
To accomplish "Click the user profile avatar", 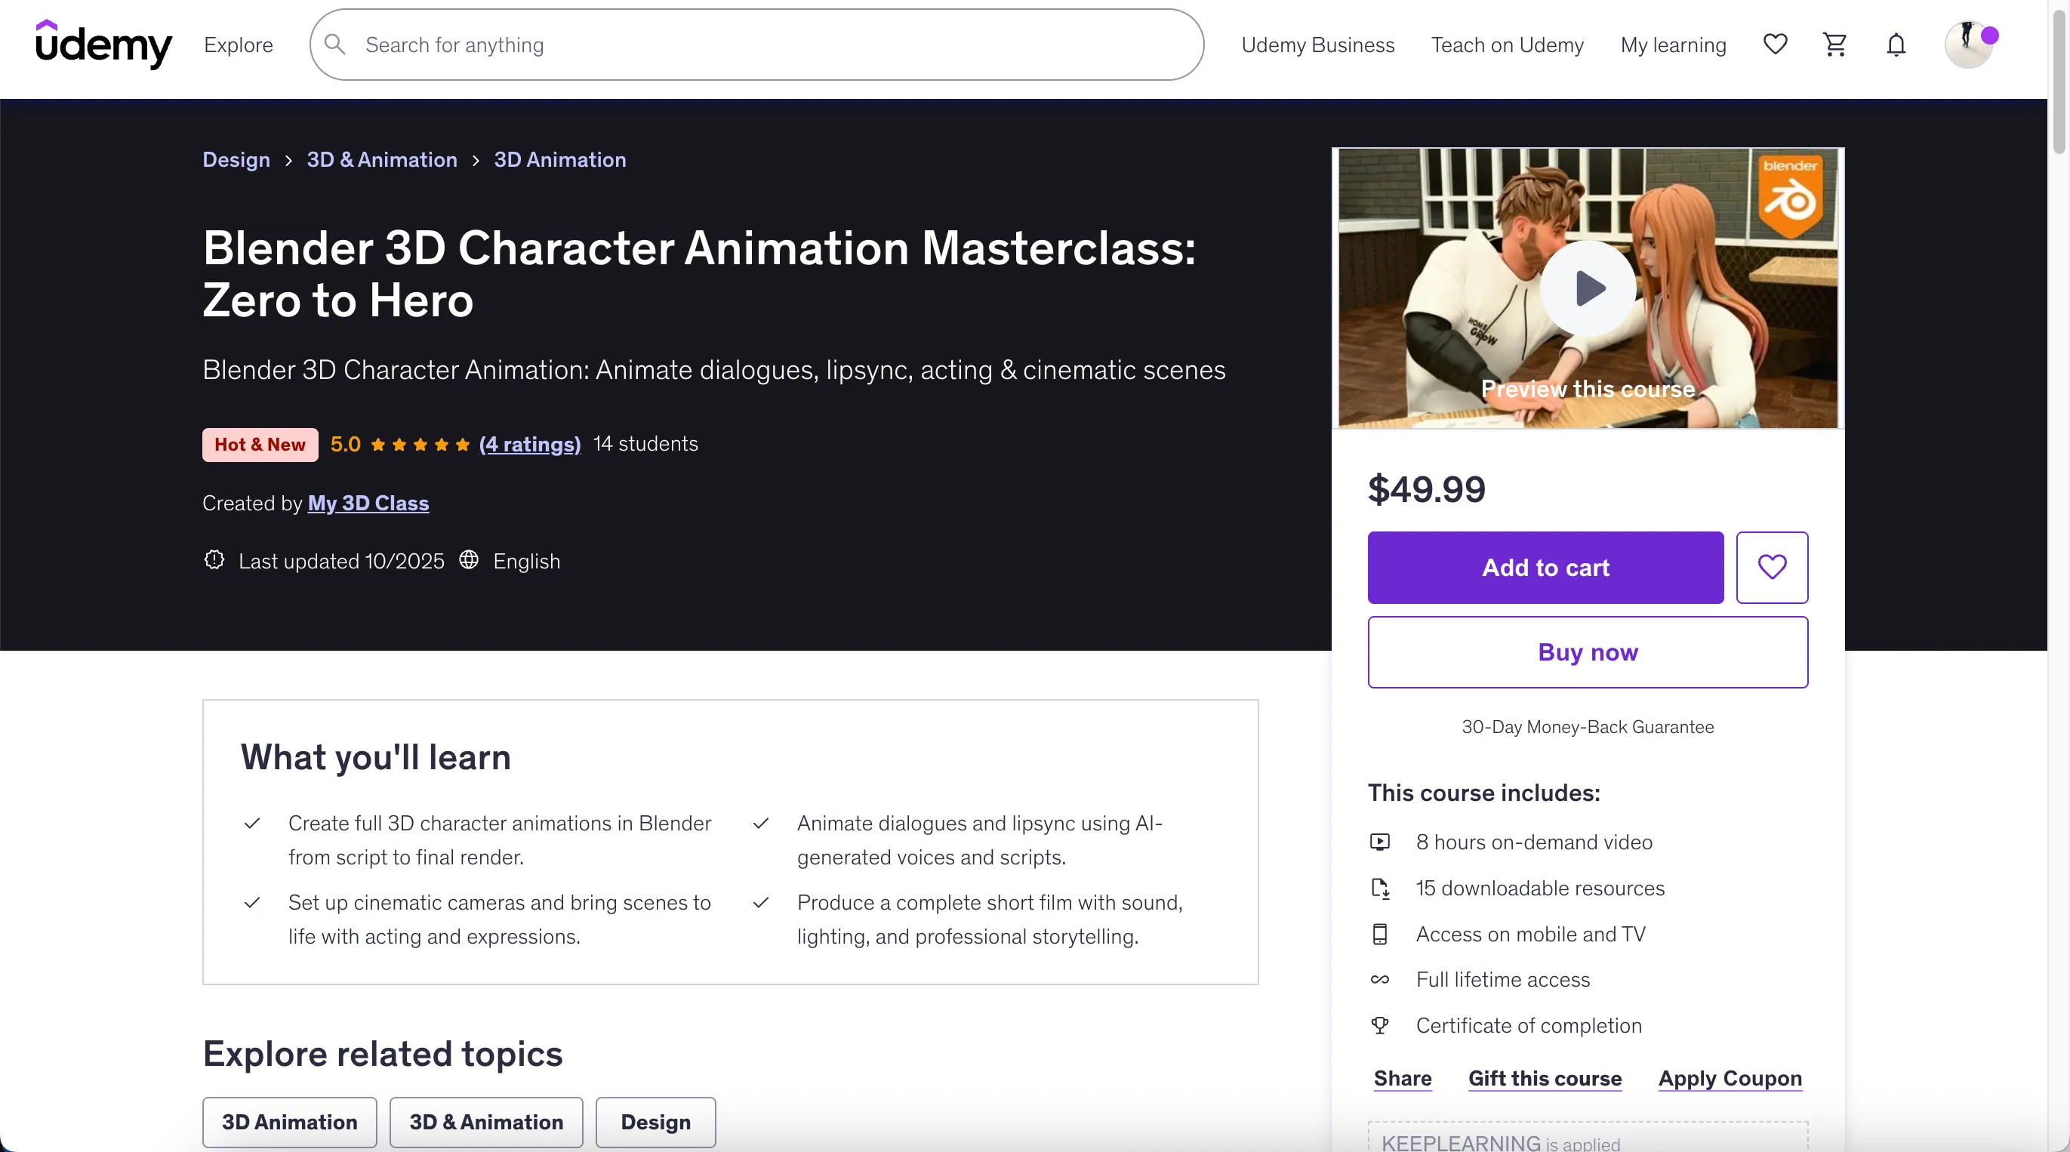I will [1968, 45].
